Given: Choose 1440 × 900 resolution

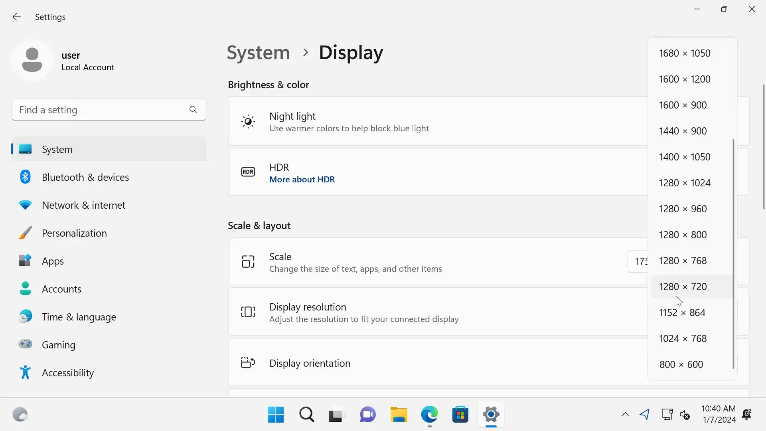Looking at the screenshot, I should 683,131.
